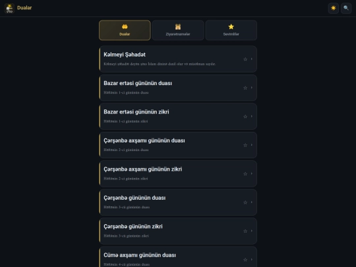Open the Bazar ertəsi gününün zikri card
This screenshot has width=356, height=267.
click(x=178, y=117)
